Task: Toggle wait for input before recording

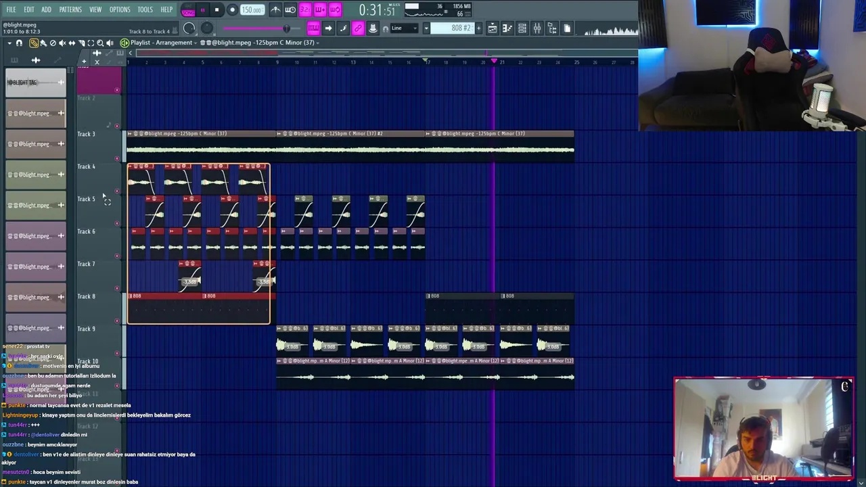Action: pos(290,9)
